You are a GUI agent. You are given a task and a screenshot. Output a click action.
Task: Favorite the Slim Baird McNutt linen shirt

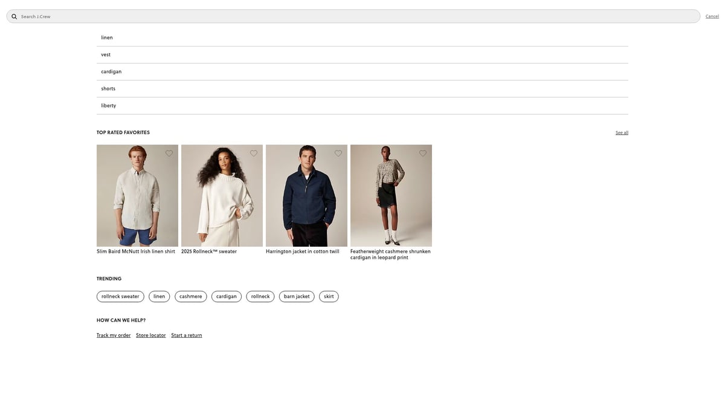[169, 154]
